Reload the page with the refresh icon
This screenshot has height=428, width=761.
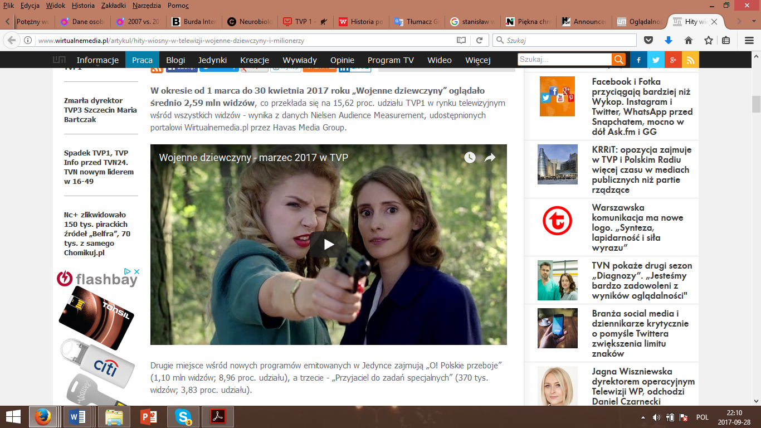coord(479,40)
